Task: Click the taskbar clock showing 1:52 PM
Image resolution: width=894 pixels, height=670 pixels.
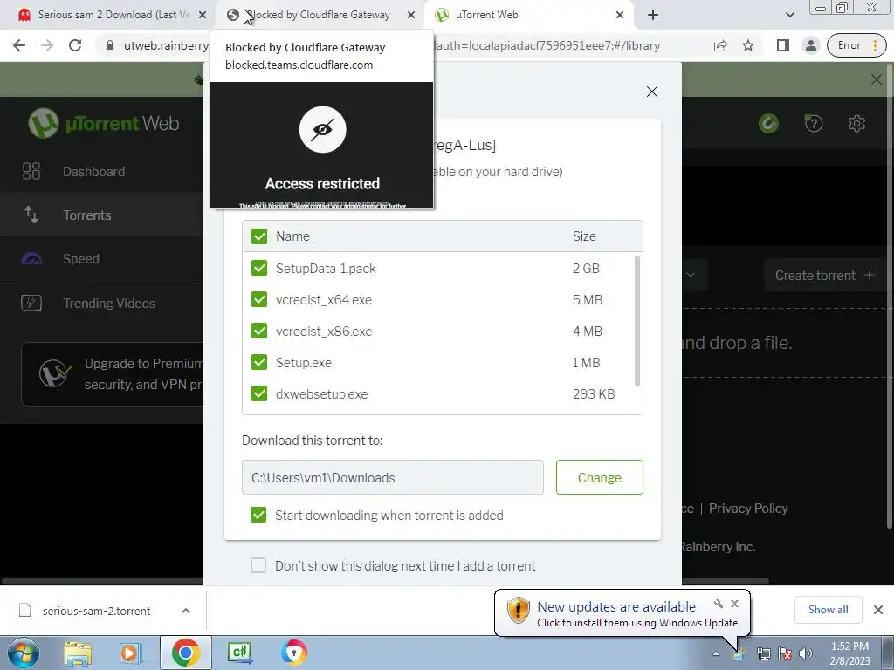Action: (x=850, y=653)
